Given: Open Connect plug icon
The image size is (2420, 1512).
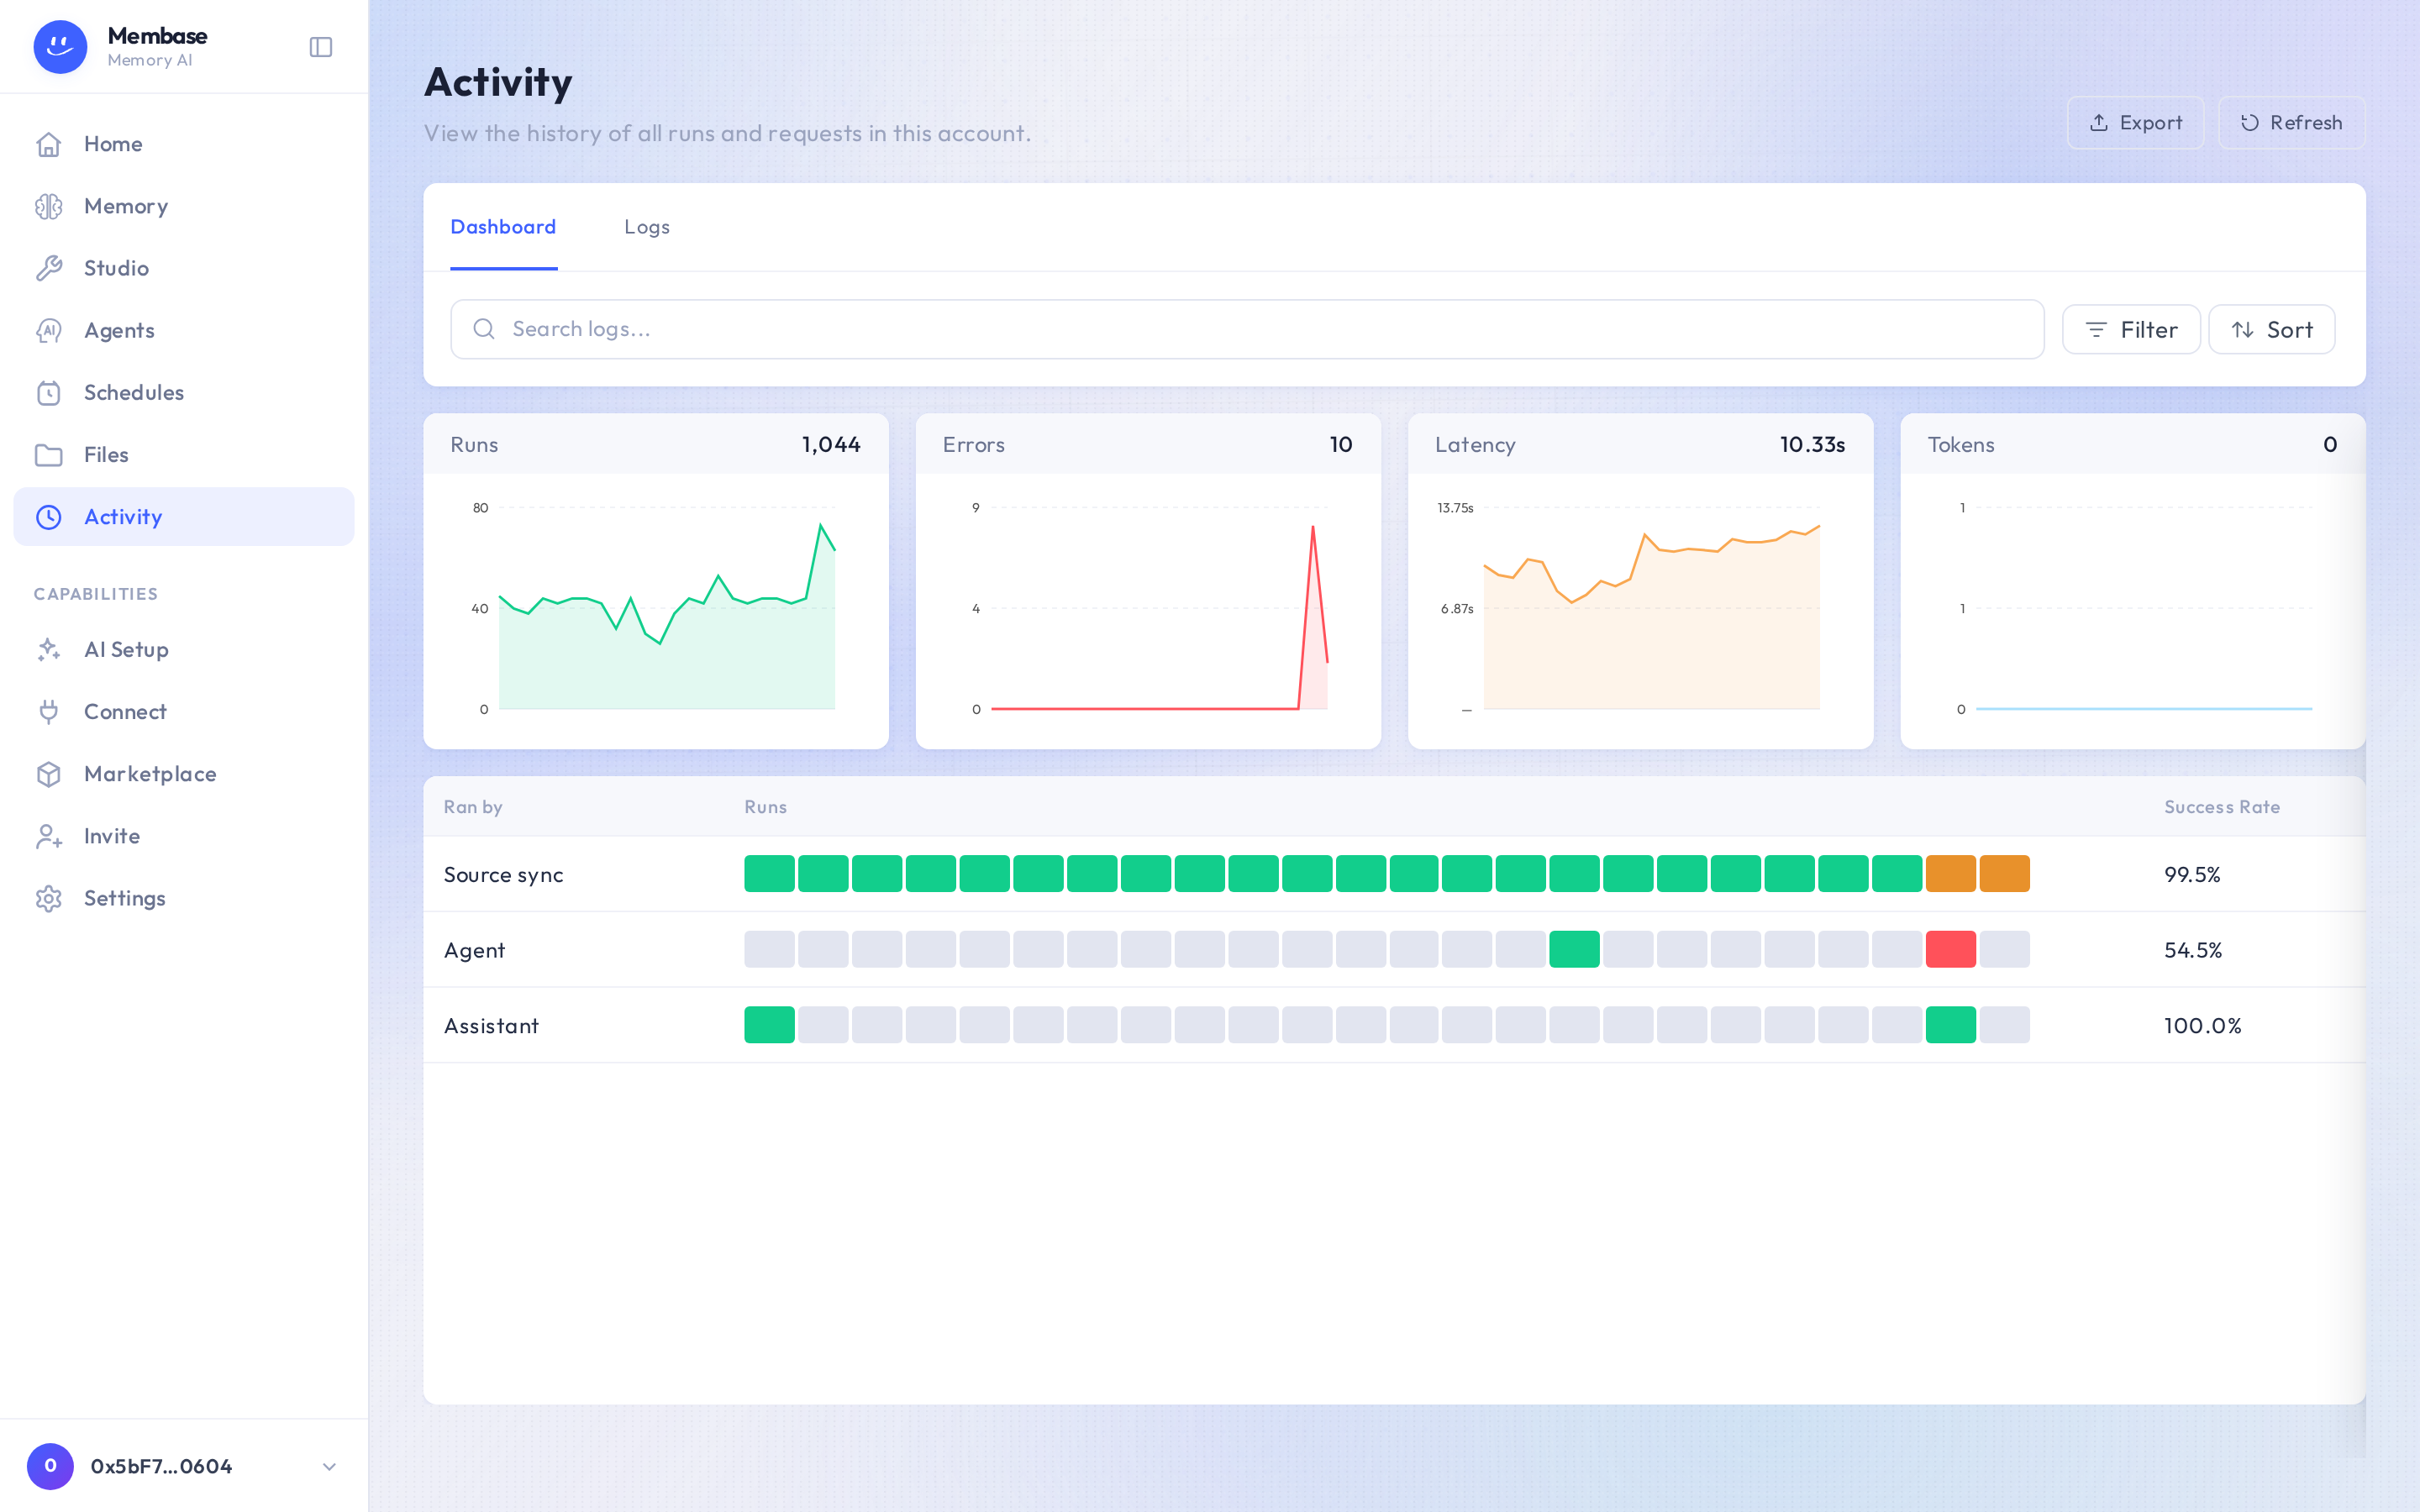Looking at the screenshot, I should click(x=49, y=711).
